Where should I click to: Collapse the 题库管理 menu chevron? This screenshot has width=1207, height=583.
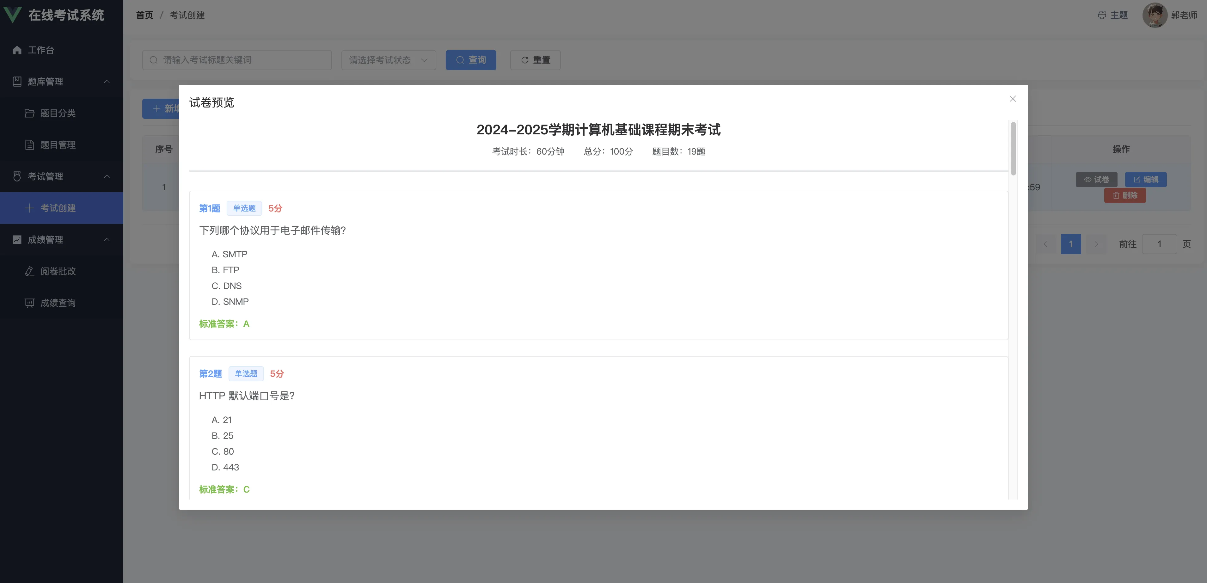107,82
